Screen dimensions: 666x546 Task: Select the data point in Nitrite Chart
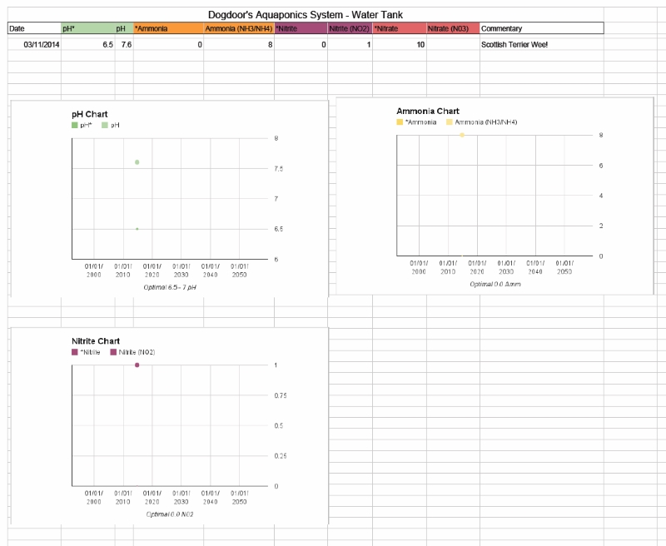pyautogui.click(x=137, y=365)
